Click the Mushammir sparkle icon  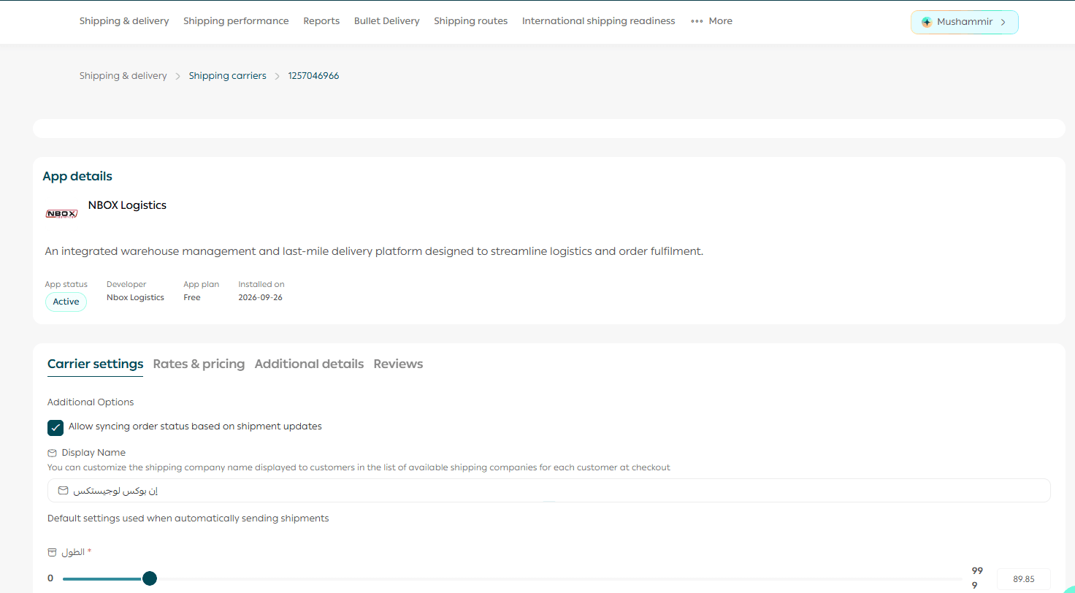(x=927, y=22)
